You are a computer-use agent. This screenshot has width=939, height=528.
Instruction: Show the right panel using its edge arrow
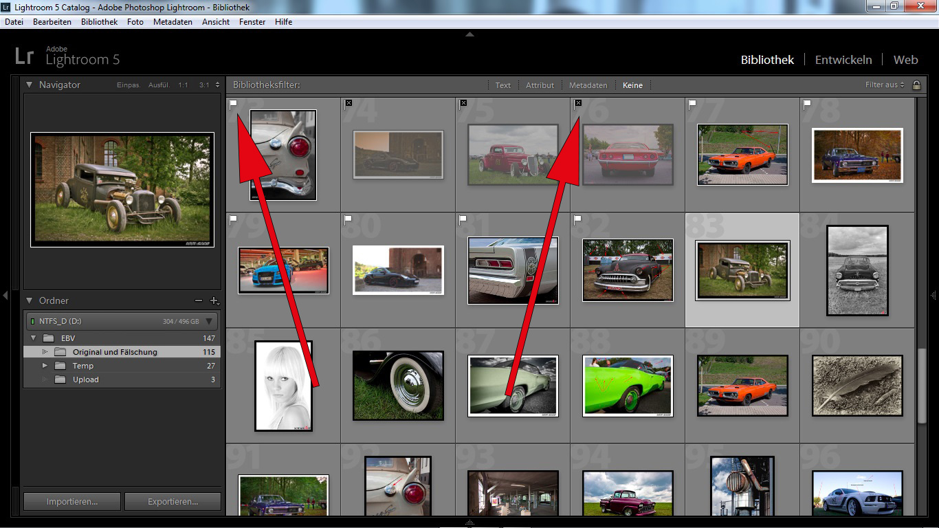tap(934, 295)
